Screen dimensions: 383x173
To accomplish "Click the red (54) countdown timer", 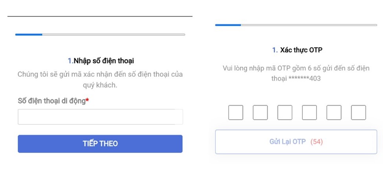I will point(317,142).
